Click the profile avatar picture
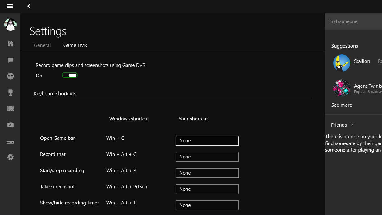The width and height of the screenshot is (382, 215). (x=10, y=25)
